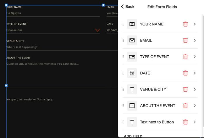Click the ABOUT THE EVENT textarea icon
The image size is (204, 138).
(x=132, y=106)
